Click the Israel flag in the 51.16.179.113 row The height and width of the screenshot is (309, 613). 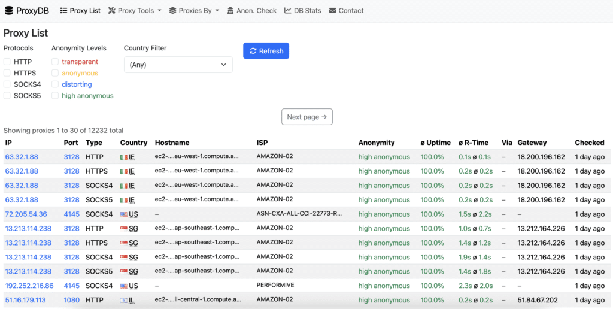pyautogui.click(x=124, y=301)
